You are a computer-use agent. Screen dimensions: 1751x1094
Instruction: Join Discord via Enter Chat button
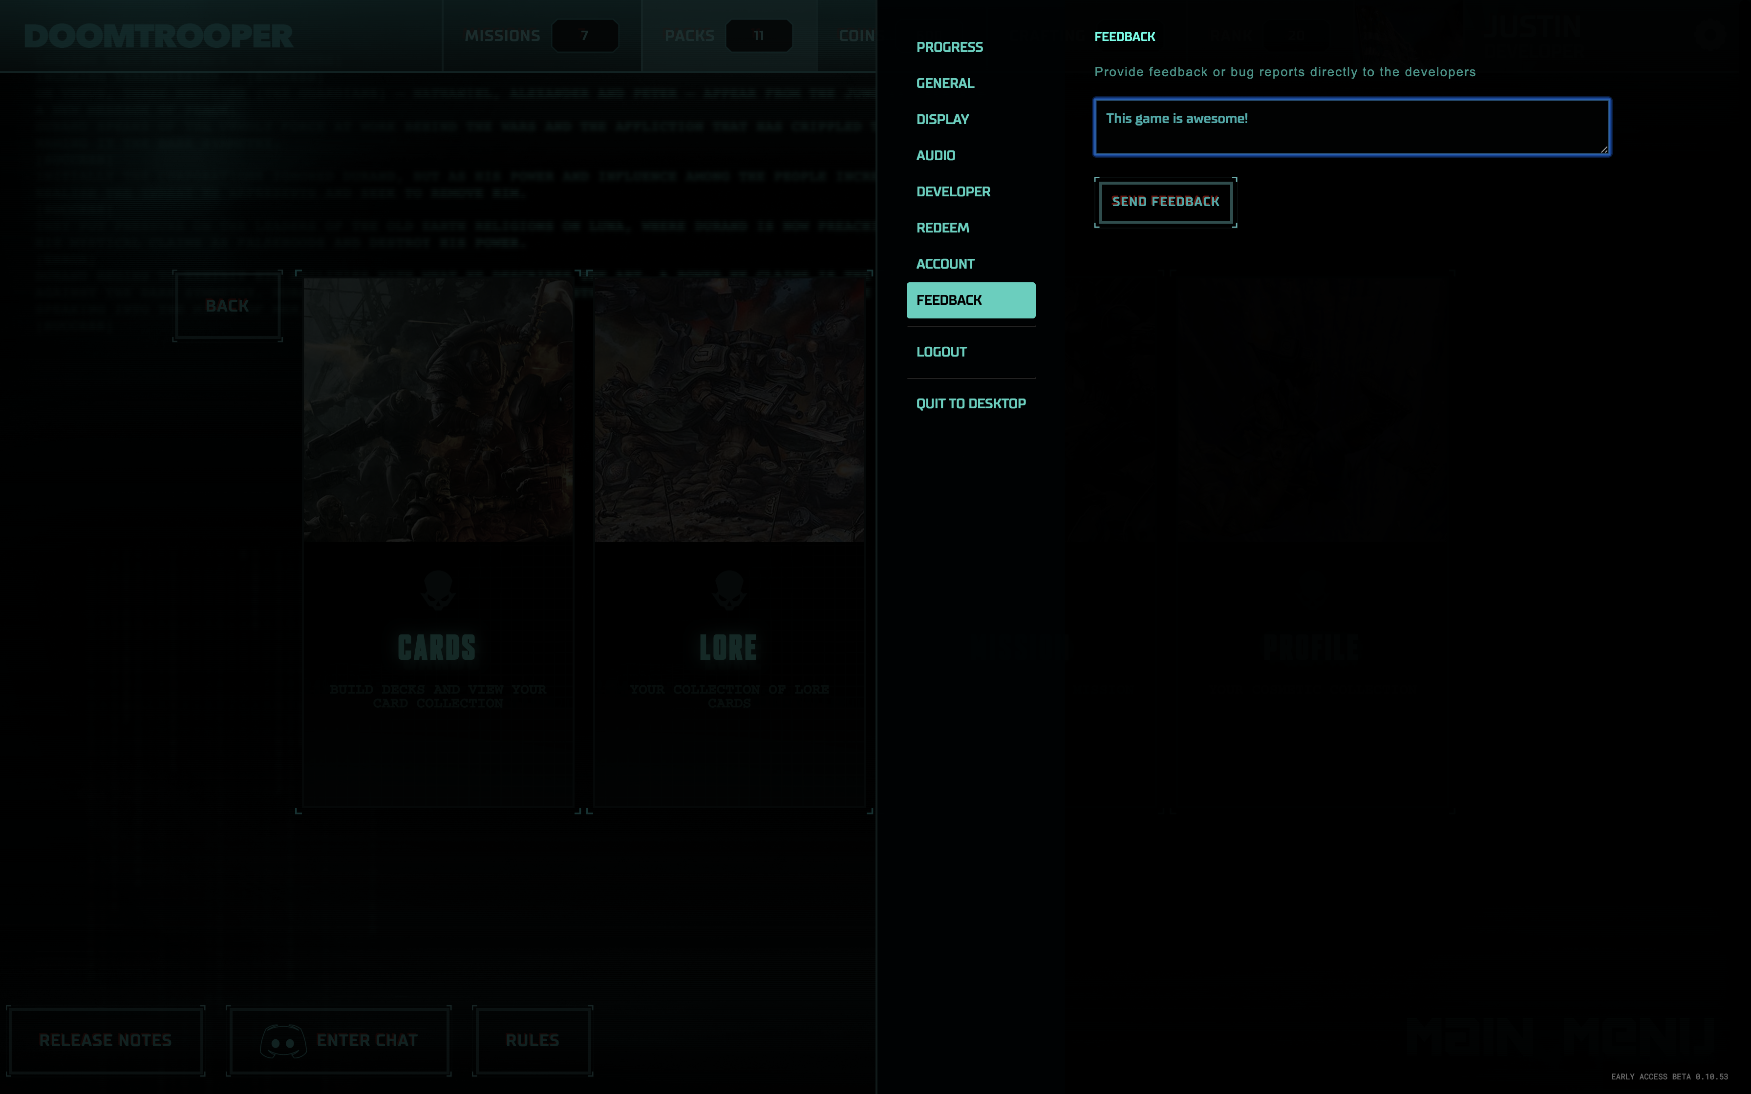pos(339,1040)
